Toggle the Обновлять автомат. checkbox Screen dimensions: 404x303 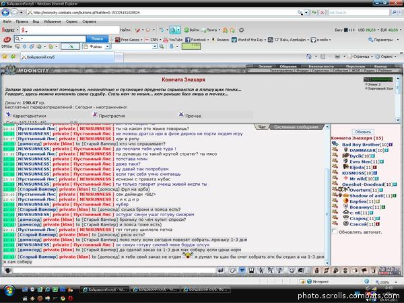(334, 232)
